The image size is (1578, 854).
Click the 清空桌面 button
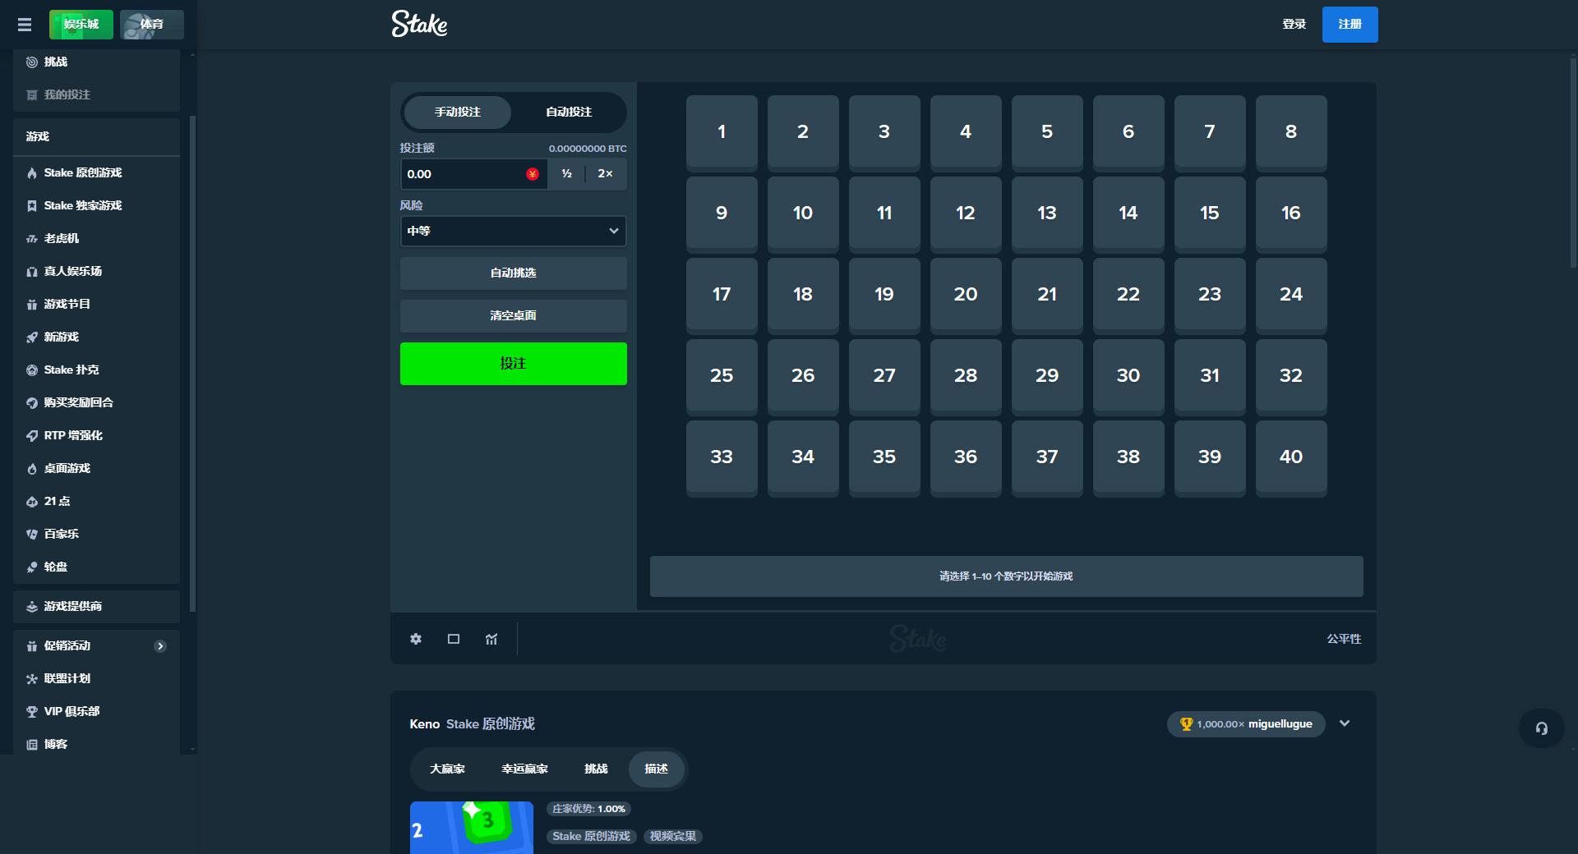click(x=513, y=315)
